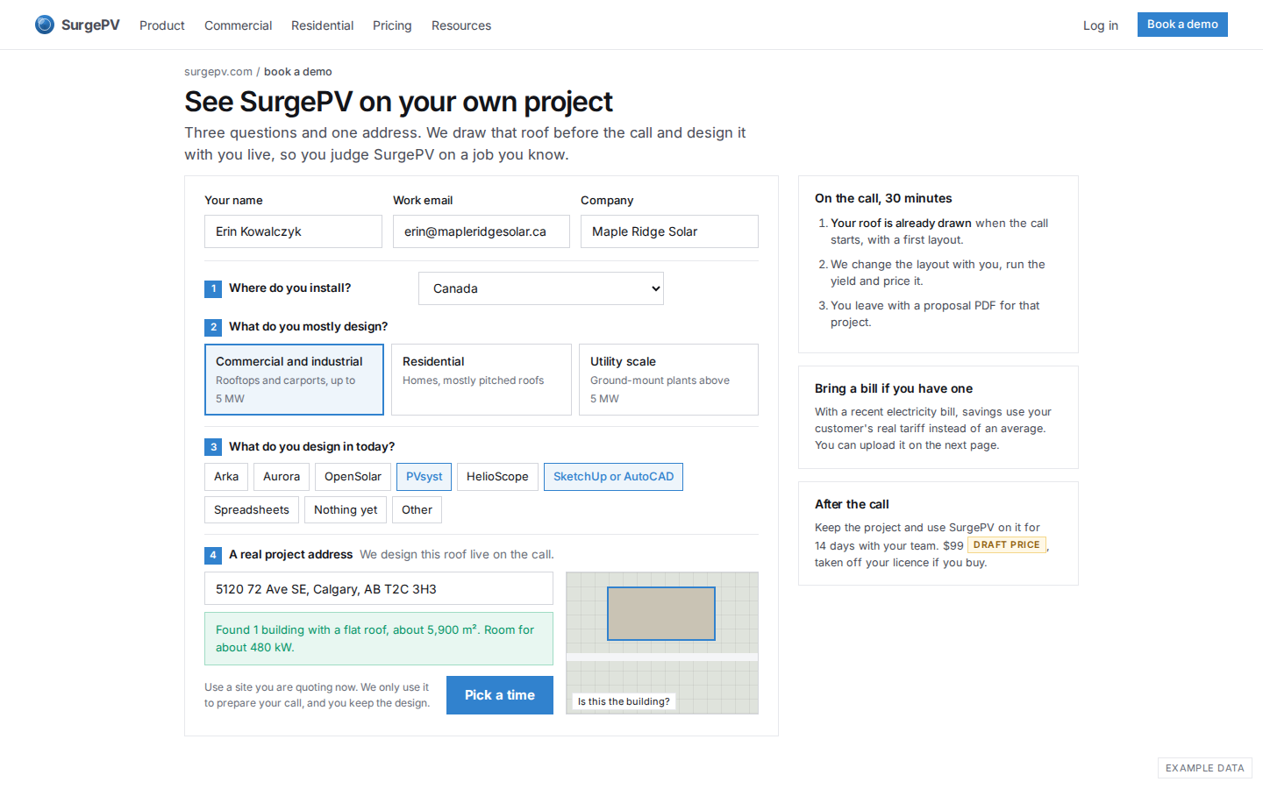The image size is (1263, 789).
Task: Toggle the Other tool chip
Action: (417, 510)
